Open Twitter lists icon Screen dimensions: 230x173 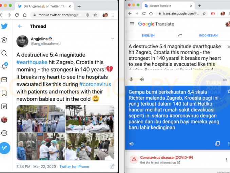pos(4,106)
